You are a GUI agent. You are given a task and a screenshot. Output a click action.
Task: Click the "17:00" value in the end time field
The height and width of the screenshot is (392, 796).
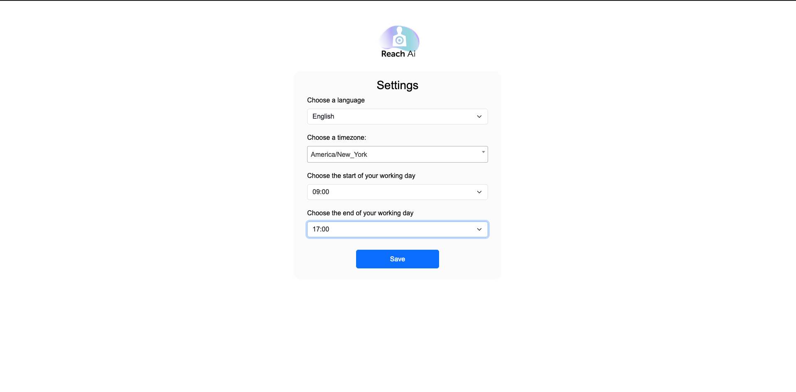coord(321,229)
